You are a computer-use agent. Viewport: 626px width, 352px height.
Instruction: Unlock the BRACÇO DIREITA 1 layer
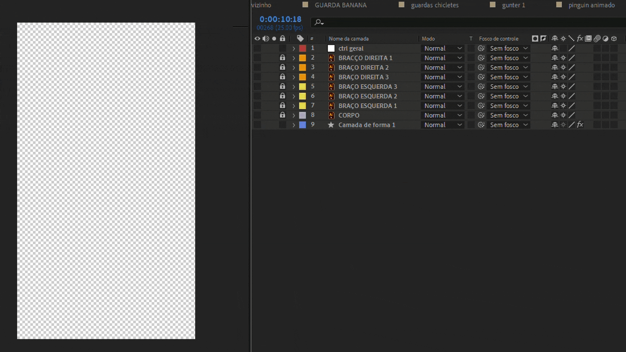(282, 58)
